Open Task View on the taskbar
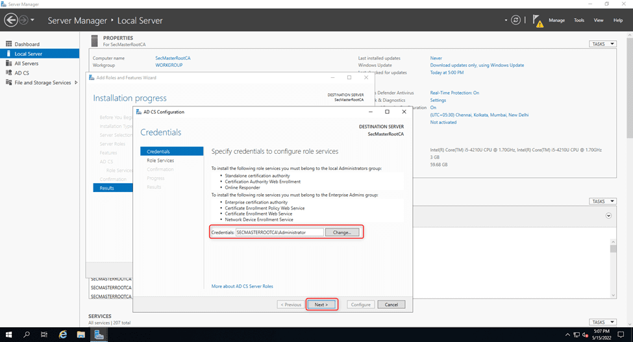 pyautogui.click(x=44, y=335)
